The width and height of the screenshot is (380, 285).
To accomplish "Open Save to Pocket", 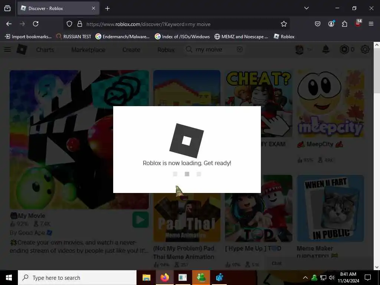I will tap(318, 24).
